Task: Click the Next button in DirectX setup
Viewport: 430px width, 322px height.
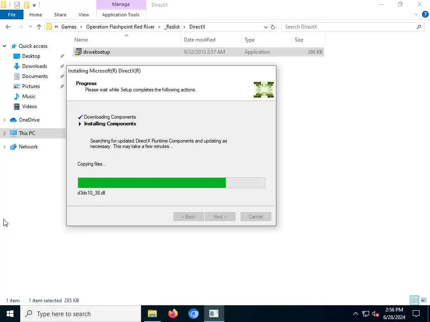Action: (x=220, y=217)
